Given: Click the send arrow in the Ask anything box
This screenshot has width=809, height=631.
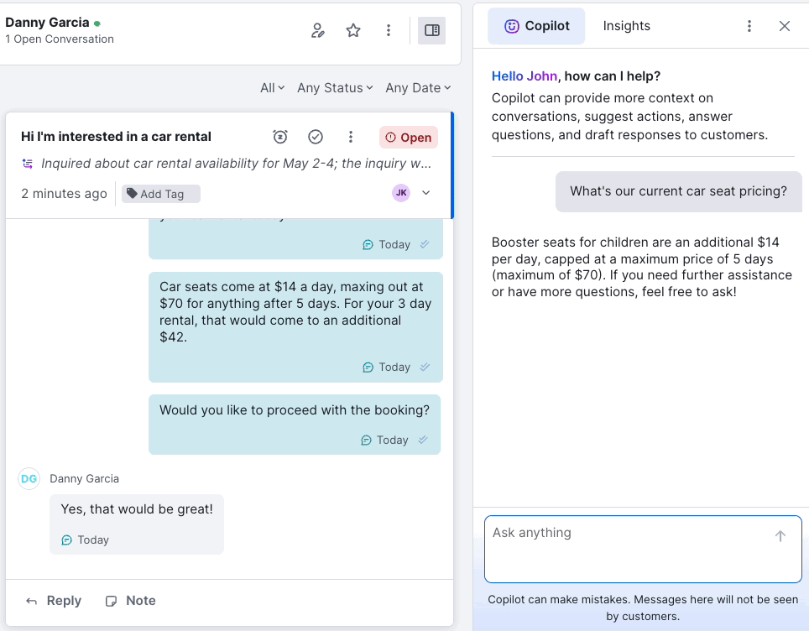Looking at the screenshot, I should [780, 535].
